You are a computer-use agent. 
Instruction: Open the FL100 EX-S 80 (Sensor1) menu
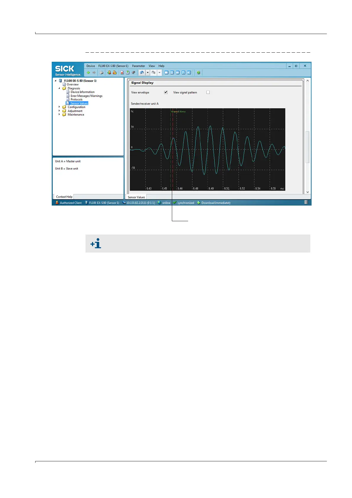[113, 66]
